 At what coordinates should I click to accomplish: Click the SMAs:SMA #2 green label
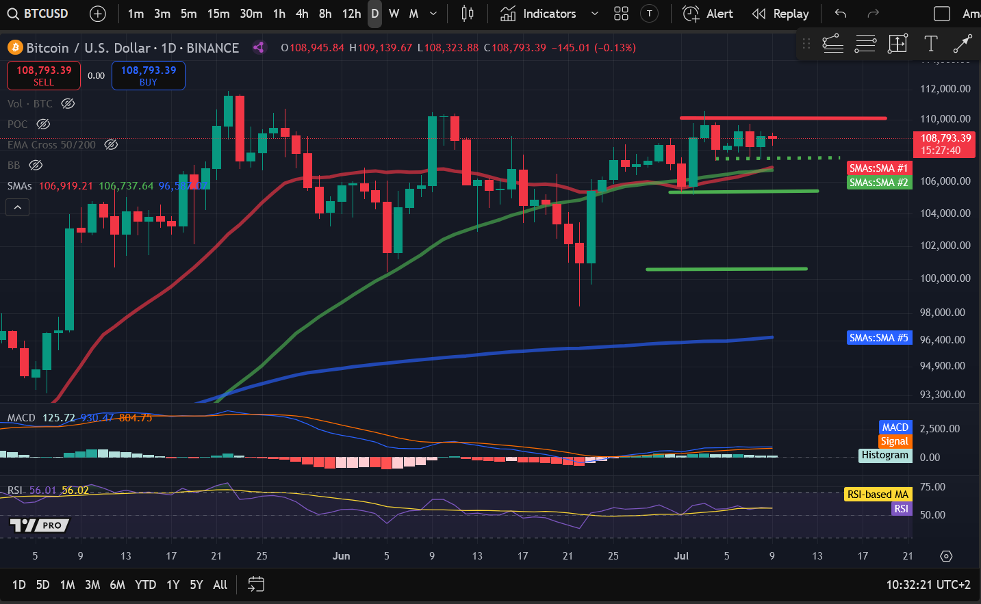tap(879, 183)
